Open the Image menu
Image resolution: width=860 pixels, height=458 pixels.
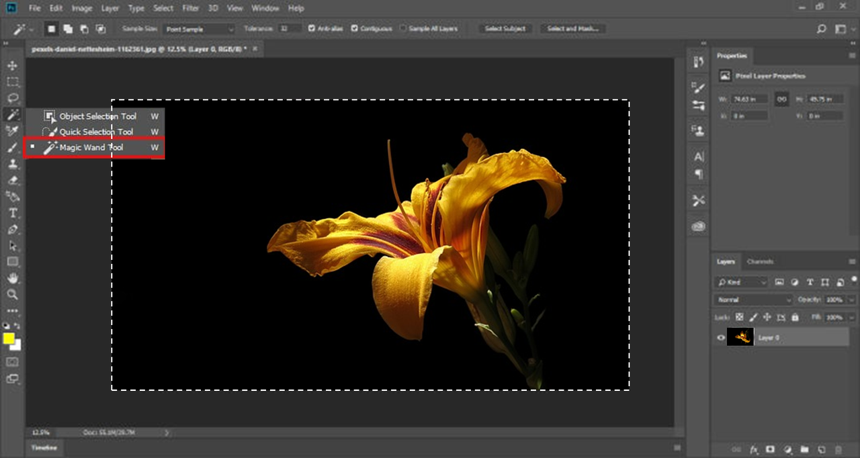click(81, 8)
